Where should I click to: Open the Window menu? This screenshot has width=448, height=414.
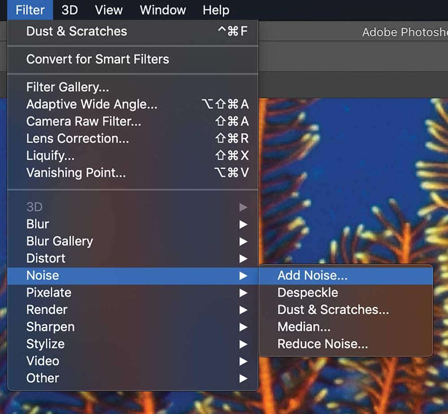click(x=163, y=10)
